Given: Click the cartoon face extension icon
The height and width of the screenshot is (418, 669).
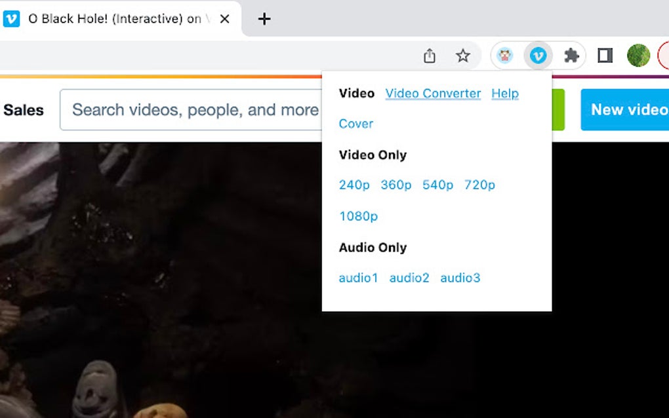Looking at the screenshot, I should [505, 56].
